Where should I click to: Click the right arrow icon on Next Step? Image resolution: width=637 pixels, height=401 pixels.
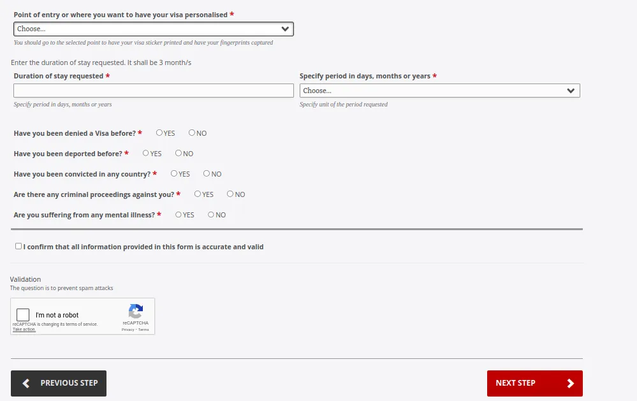570,383
